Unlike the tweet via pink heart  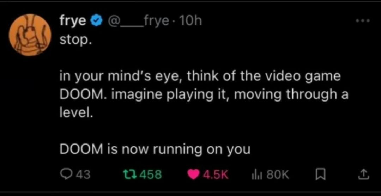point(194,174)
